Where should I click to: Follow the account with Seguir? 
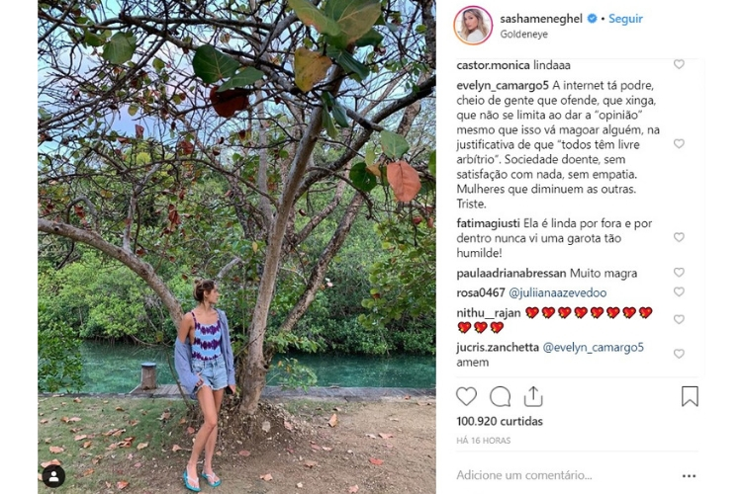point(625,19)
